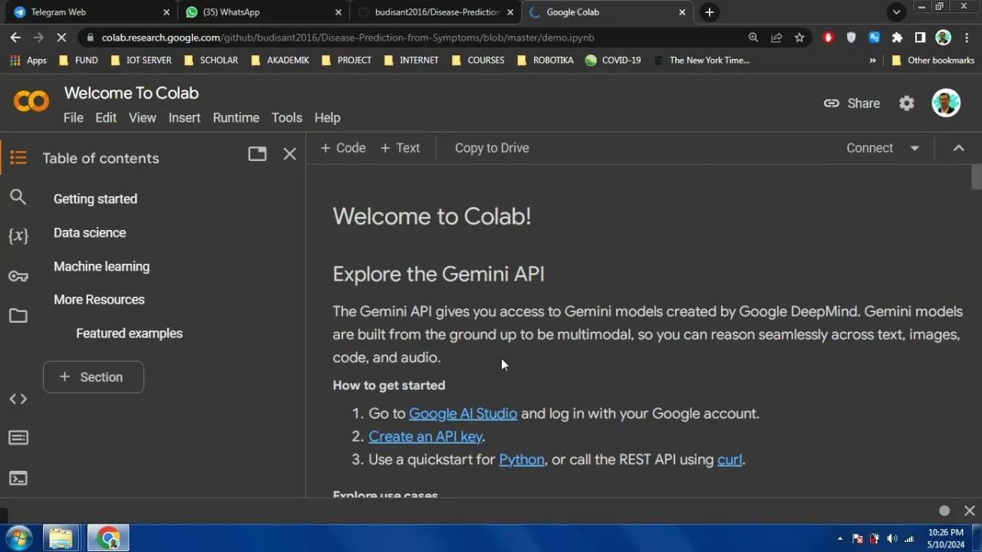
Task: Open the Variables {x} panel
Action: point(18,236)
